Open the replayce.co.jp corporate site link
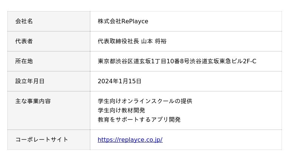296x161 pixels. (130, 140)
